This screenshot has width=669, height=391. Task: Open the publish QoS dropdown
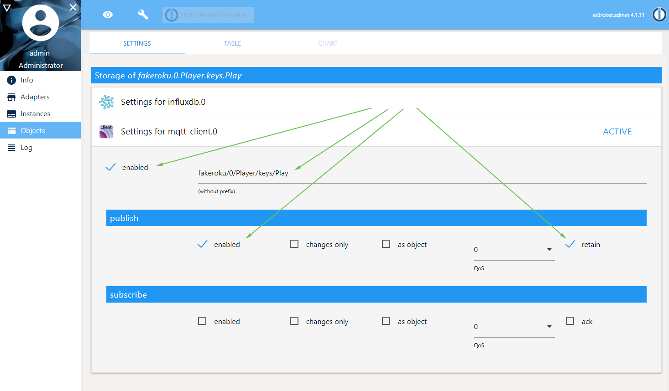(x=514, y=250)
